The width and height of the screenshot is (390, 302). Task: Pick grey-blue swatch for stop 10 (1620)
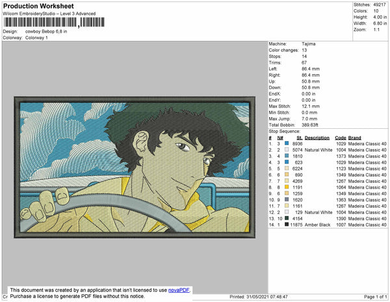point(287,200)
